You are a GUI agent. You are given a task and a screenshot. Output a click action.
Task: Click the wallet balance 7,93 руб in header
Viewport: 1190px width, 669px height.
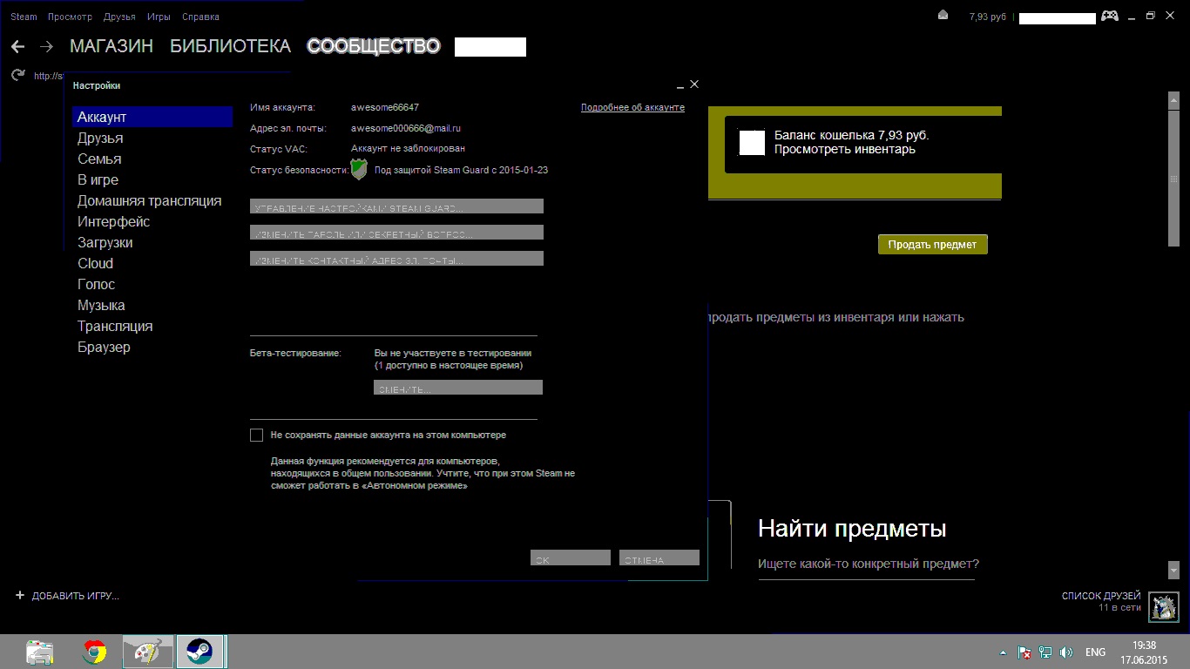click(x=988, y=17)
